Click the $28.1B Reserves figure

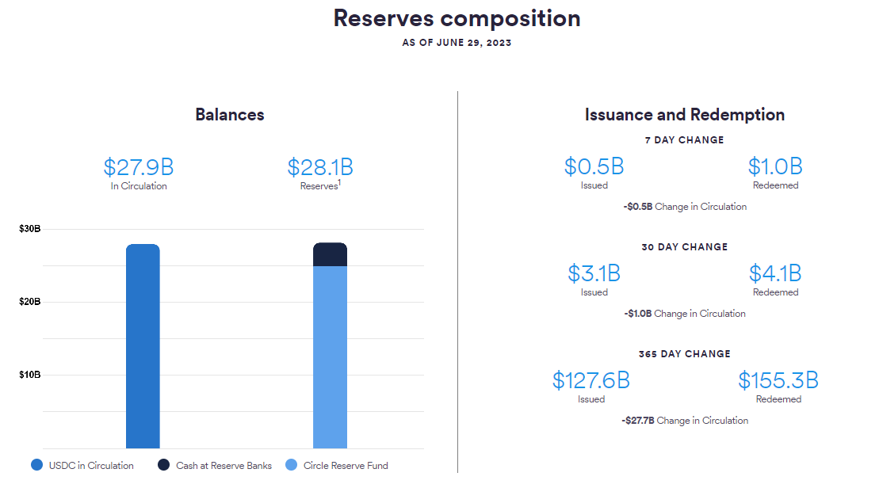tap(319, 167)
